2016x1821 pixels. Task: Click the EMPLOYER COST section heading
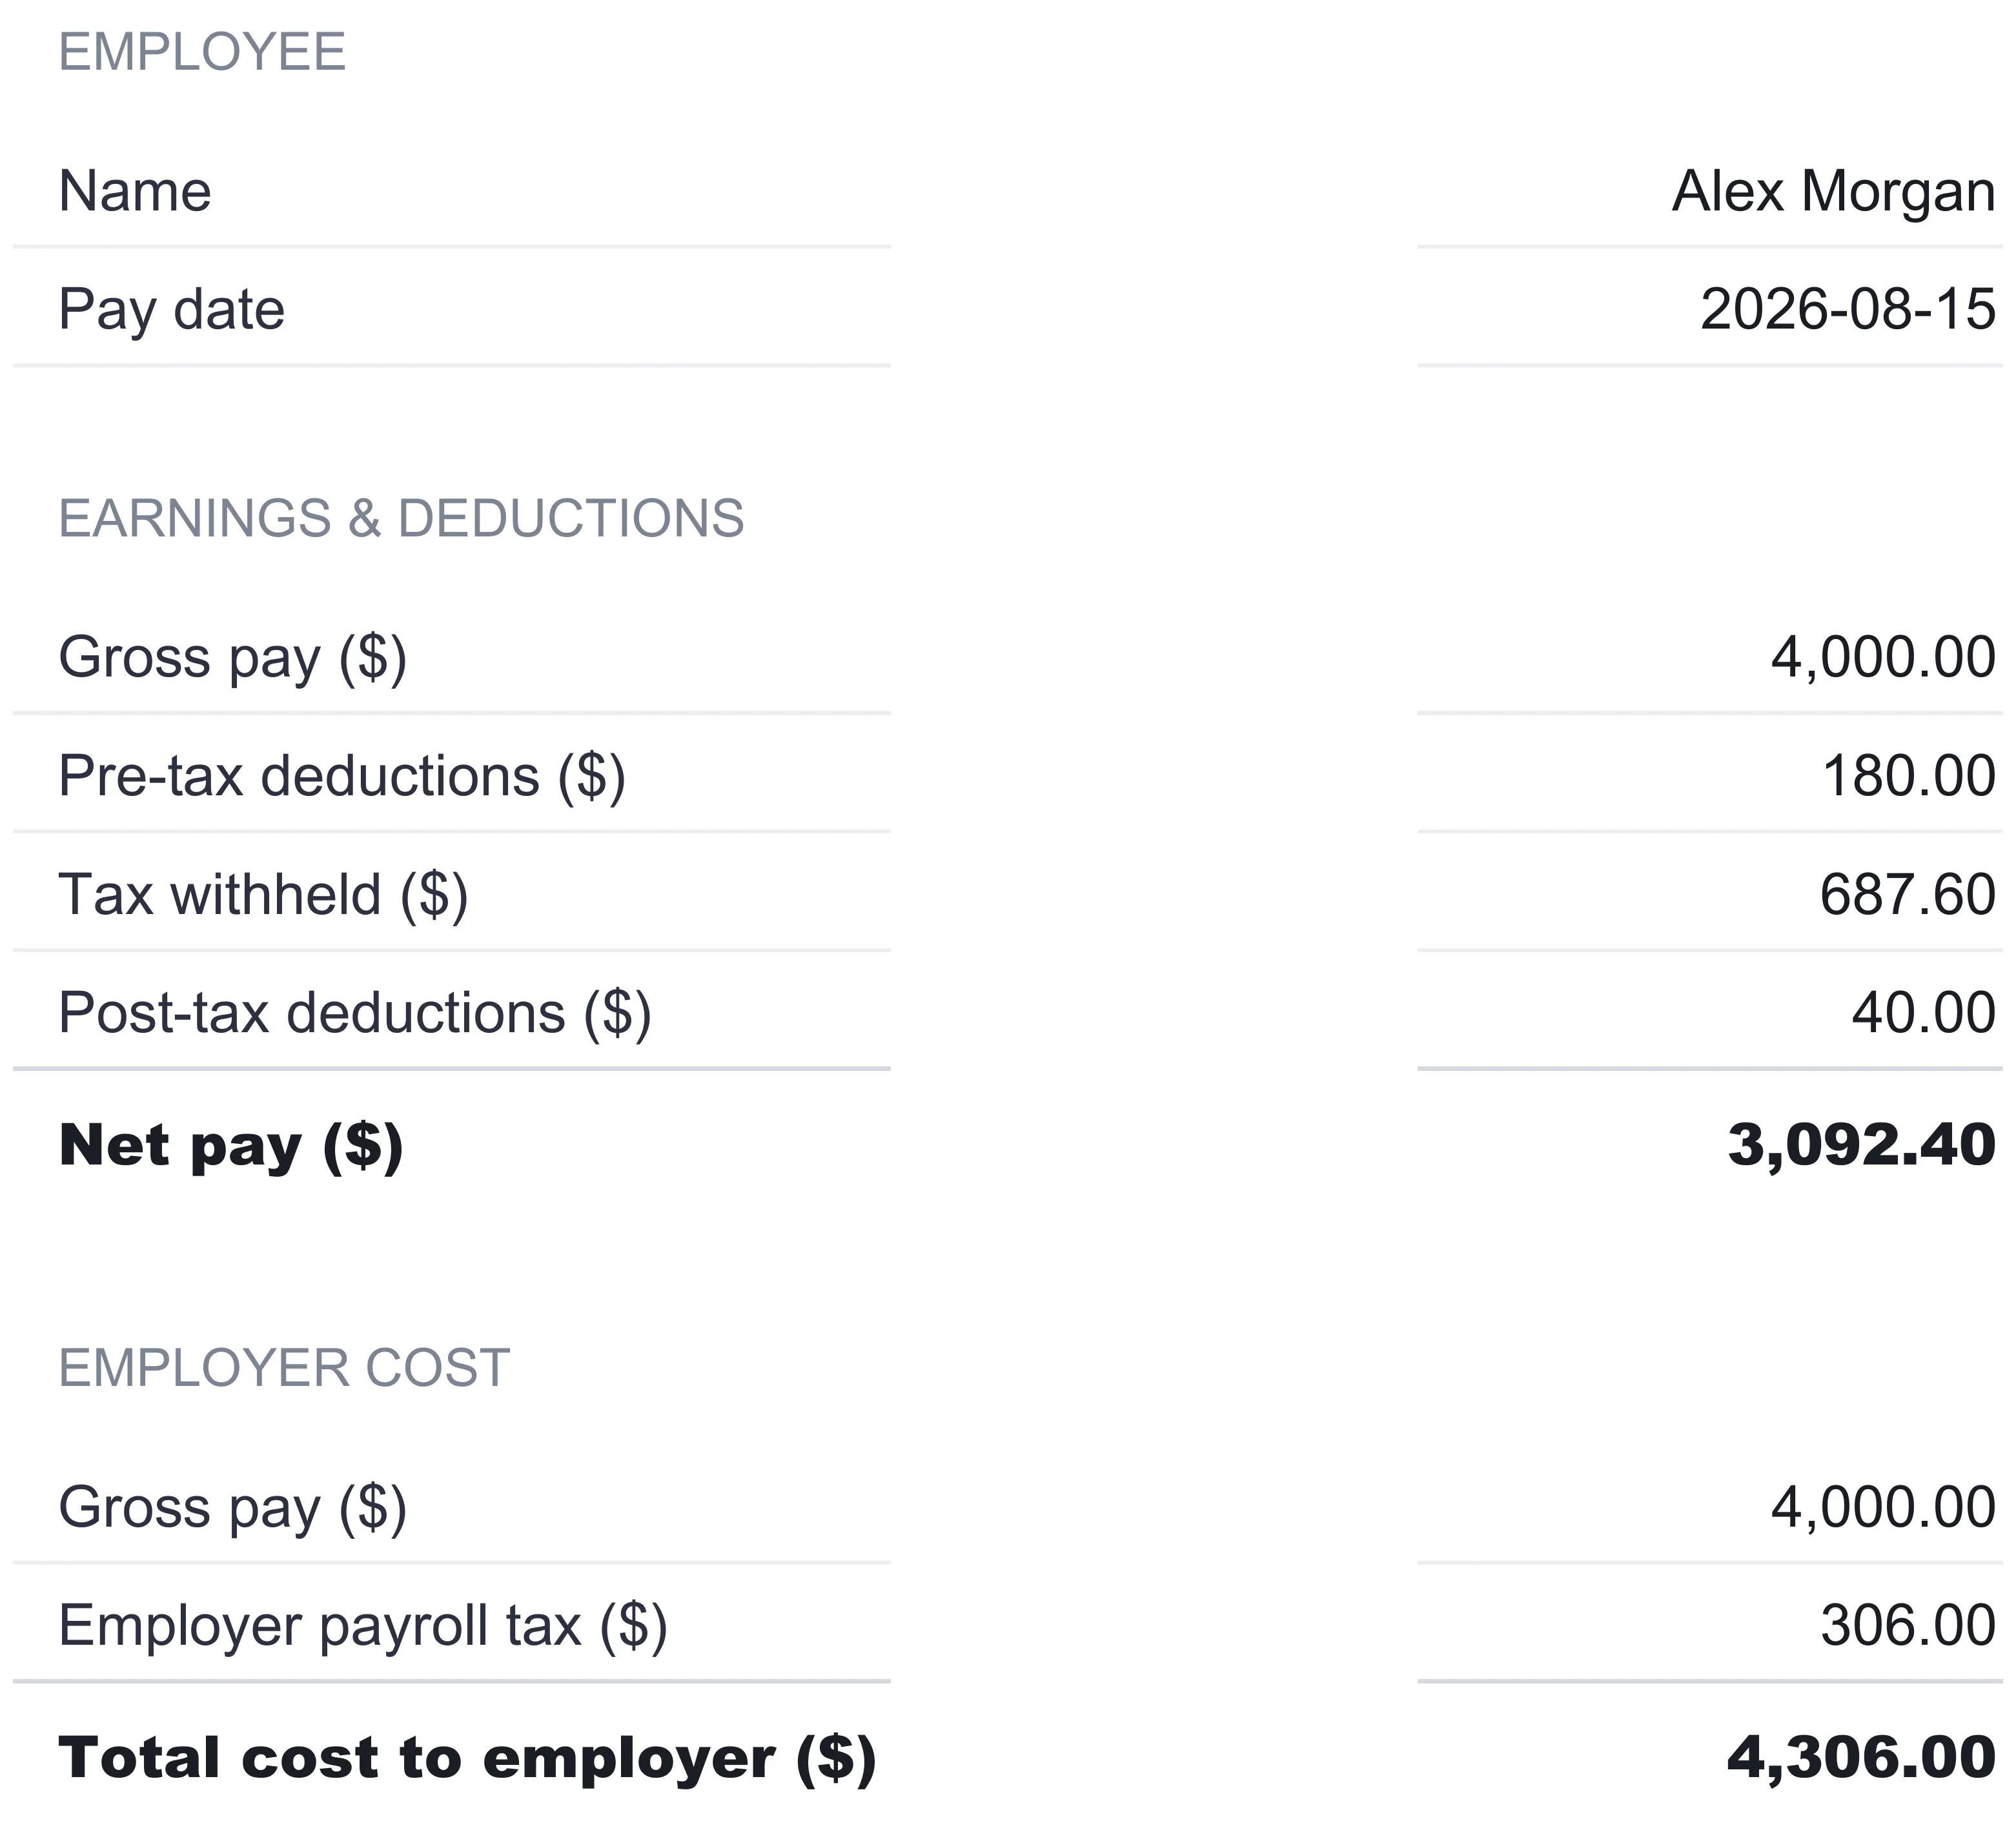284,1367
